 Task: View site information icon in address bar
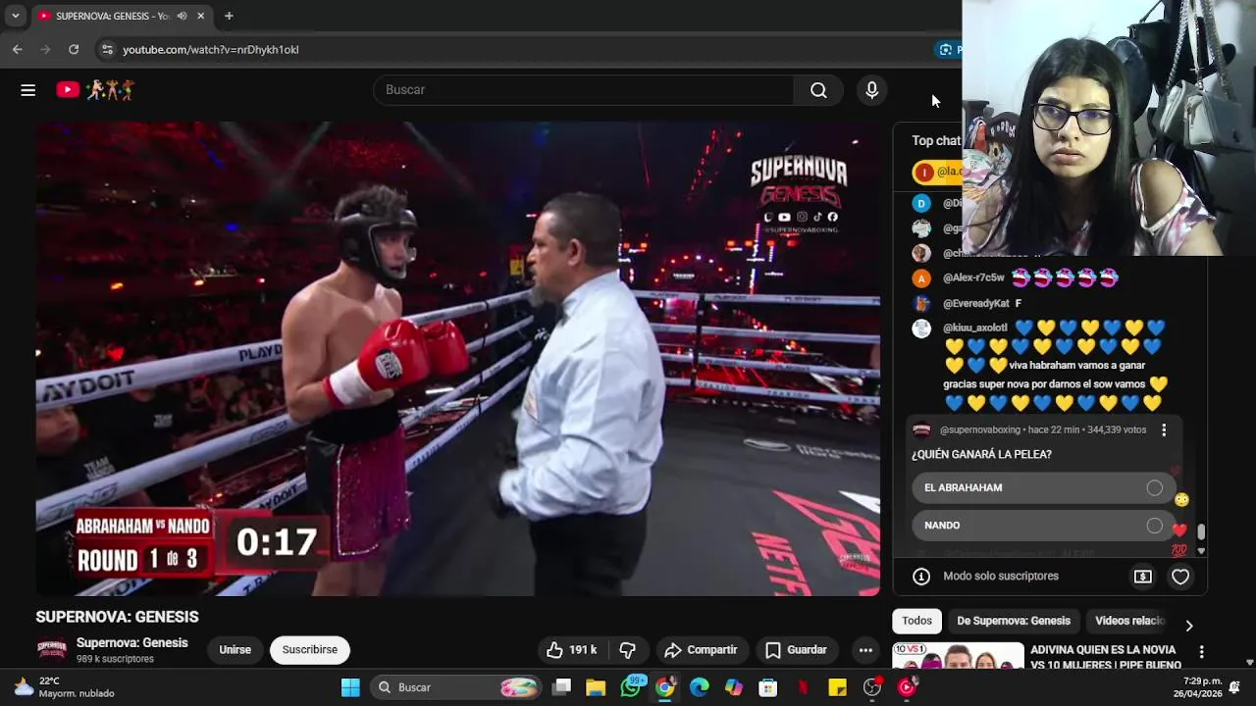coord(107,49)
